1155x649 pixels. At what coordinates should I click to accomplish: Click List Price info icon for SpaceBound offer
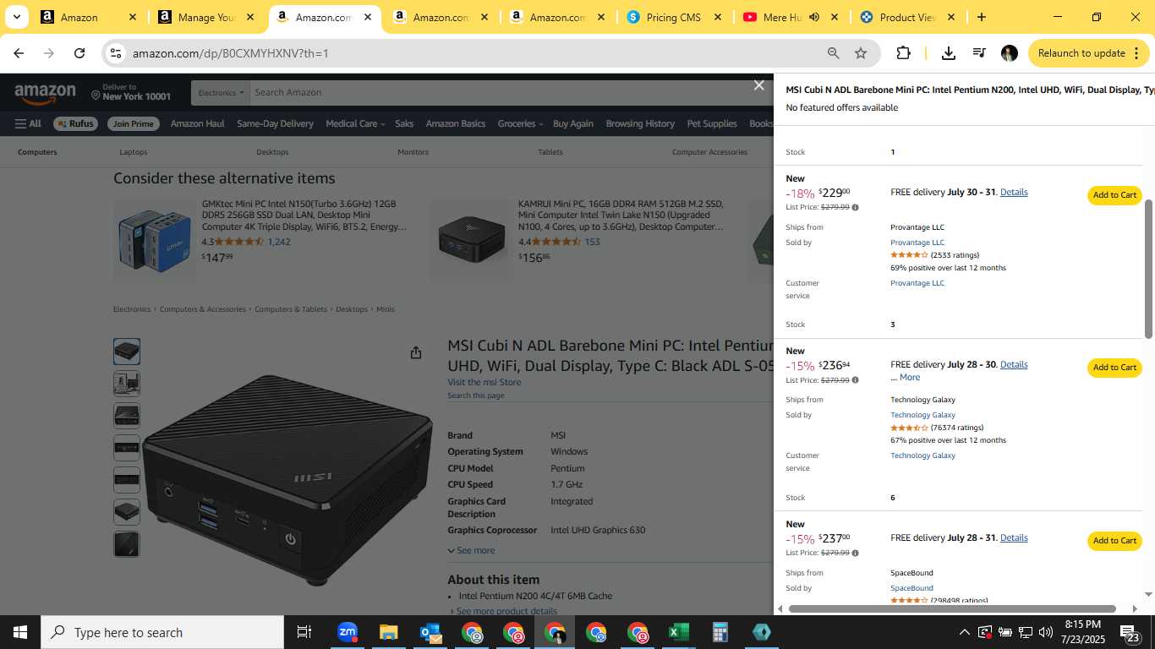pos(855,553)
